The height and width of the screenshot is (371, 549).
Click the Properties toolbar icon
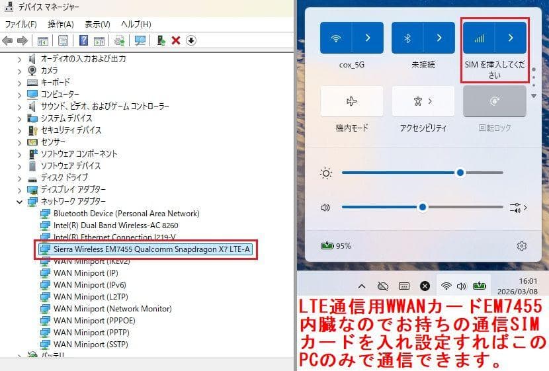pos(63,40)
